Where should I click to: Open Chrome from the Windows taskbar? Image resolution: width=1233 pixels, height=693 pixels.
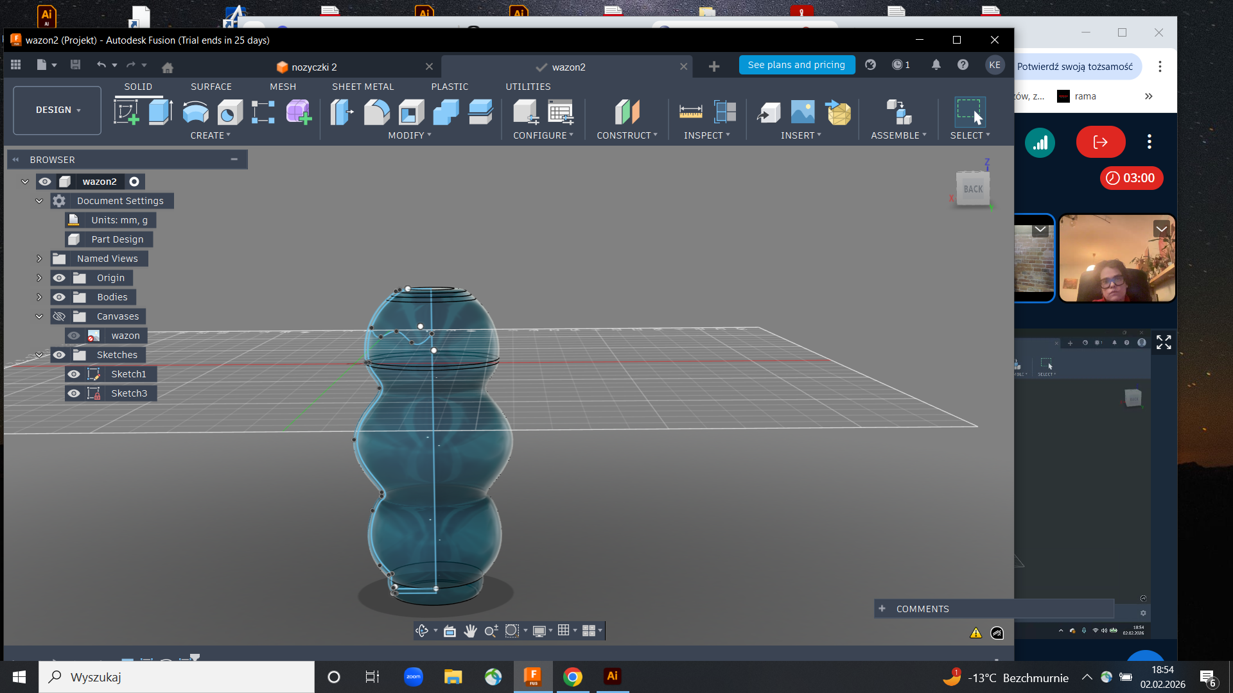pos(572,677)
